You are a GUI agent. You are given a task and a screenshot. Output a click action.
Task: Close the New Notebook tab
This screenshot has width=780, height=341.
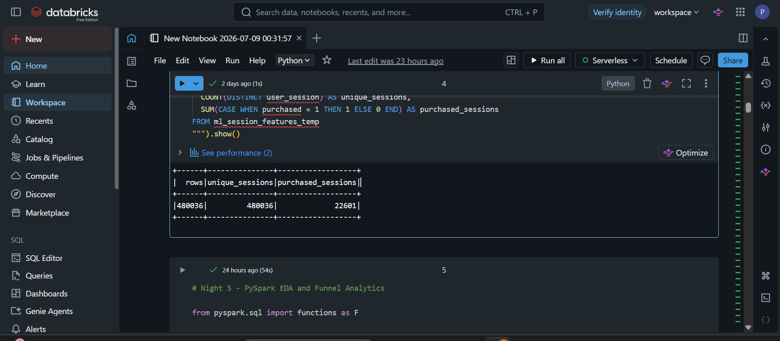click(x=299, y=38)
